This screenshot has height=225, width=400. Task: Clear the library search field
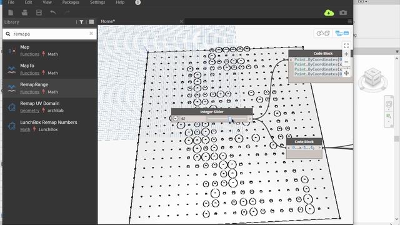[x=91, y=33]
